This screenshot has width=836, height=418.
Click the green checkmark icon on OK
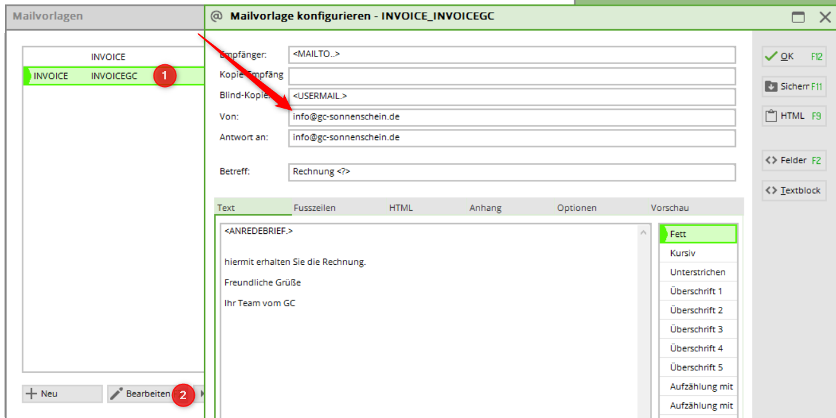click(771, 56)
